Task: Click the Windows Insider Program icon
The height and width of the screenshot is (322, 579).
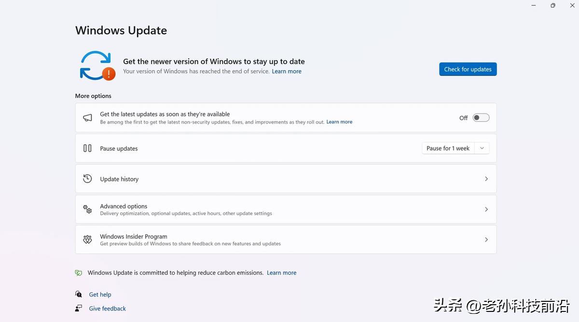Action: tap(87, 239)
